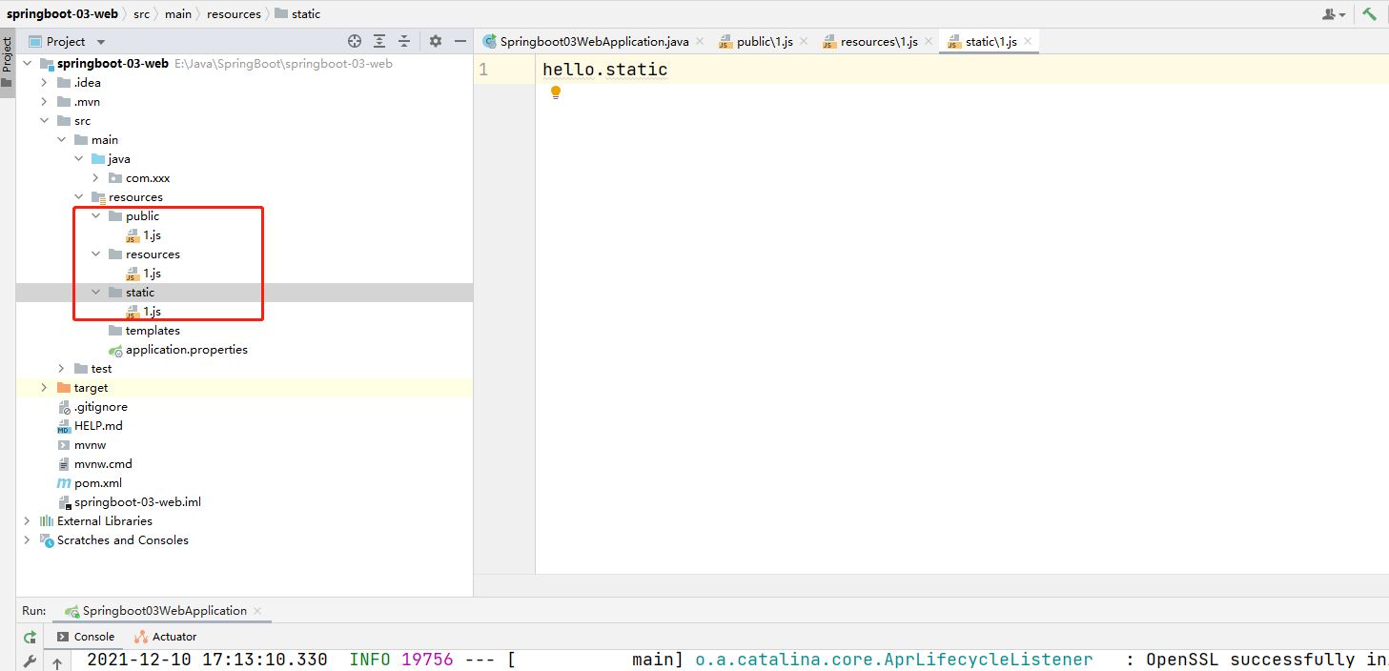Click the yellow intention lightbulb in editor
The image size is (1389, 671).
pyautogui.click(x=556, y=92)
